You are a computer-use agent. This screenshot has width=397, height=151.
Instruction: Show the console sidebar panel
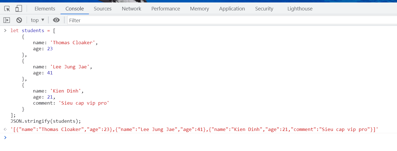click(7, 20)
